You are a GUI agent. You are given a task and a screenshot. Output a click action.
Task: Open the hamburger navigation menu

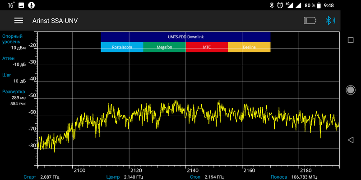[x=19, y=21]
